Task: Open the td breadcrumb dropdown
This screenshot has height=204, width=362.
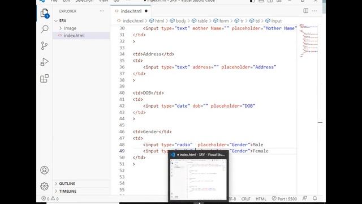Action: (x=255, y=21)
